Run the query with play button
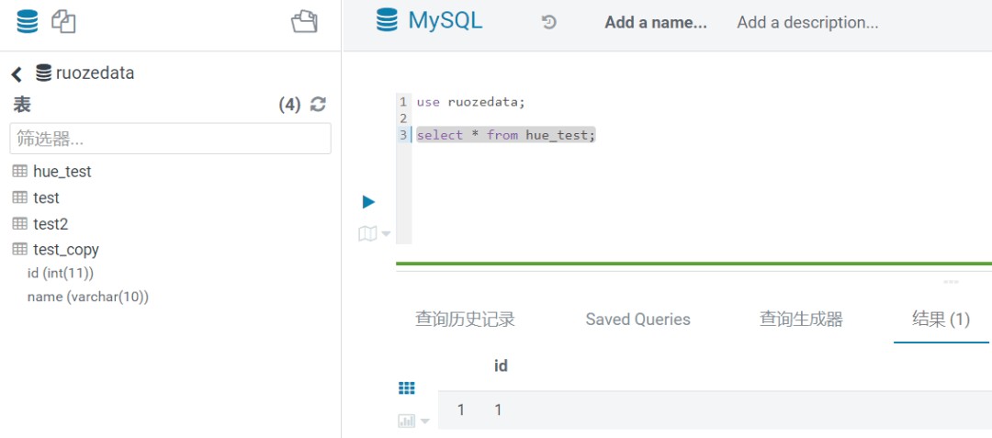The width and height of the screenshot is (992, 438). pos(368,201)
